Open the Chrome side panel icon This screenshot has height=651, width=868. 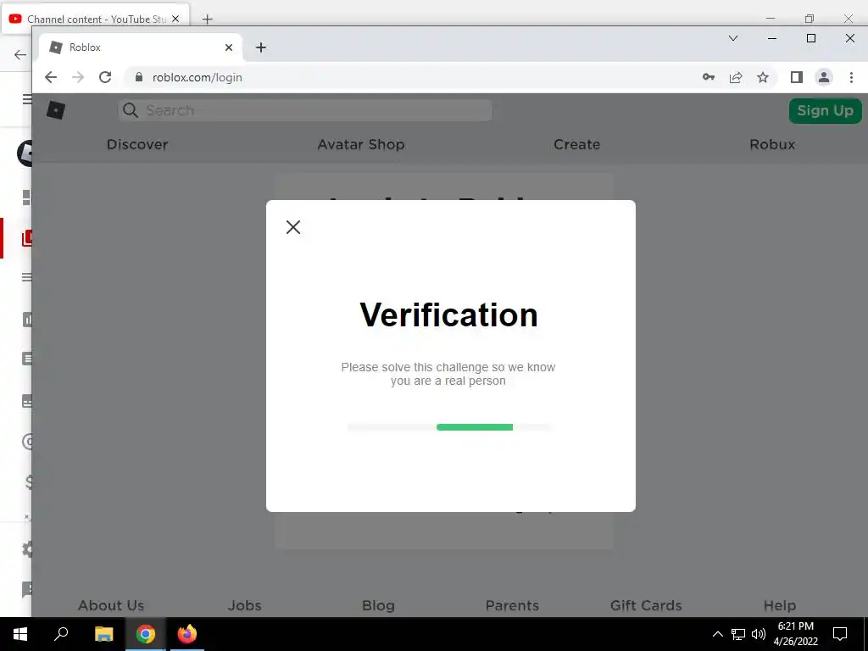(797, 77)
